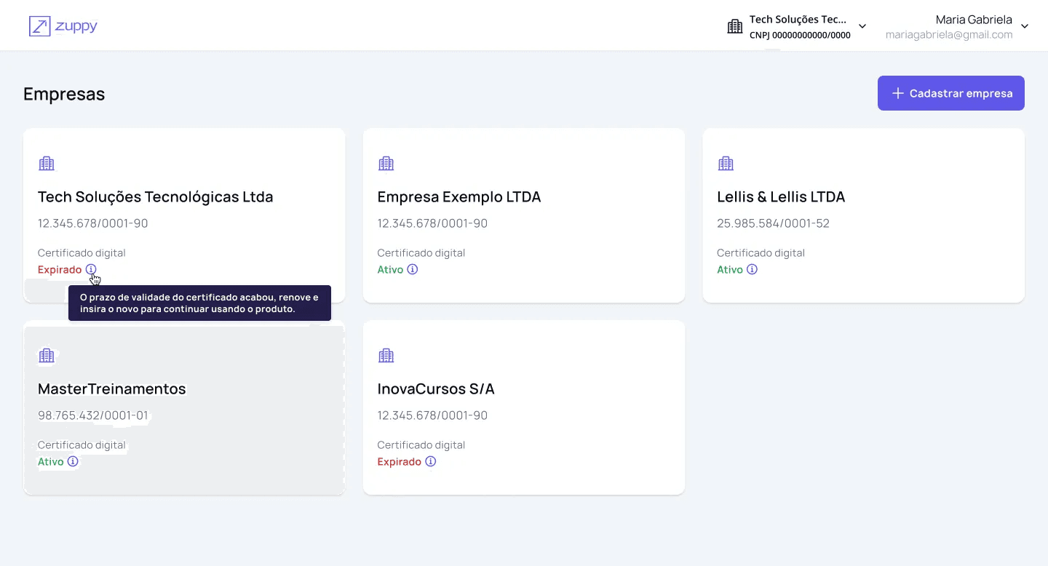Open the InovaCursos S/A card title
The image size is (1048, 566).
coord(435,388)
